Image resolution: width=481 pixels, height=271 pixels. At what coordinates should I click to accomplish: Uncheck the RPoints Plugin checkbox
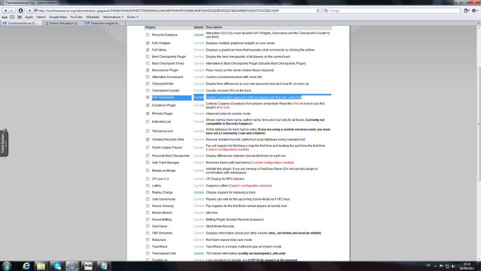(x=148, y=113)
